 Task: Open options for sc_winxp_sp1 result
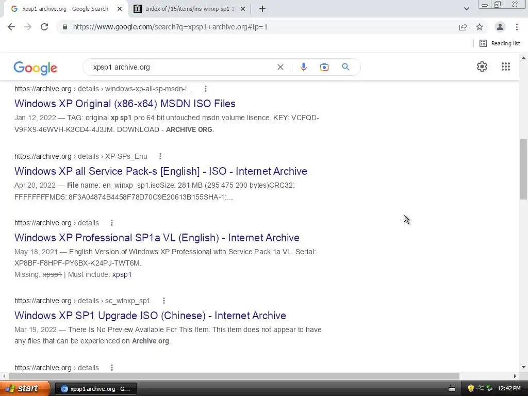(x=163, y=301)
